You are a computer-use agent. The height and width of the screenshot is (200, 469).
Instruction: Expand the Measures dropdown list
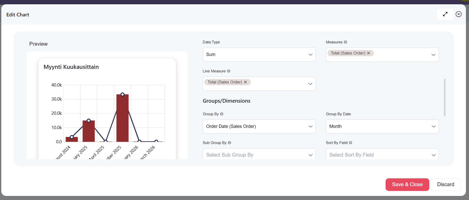(x=433, y=55)
